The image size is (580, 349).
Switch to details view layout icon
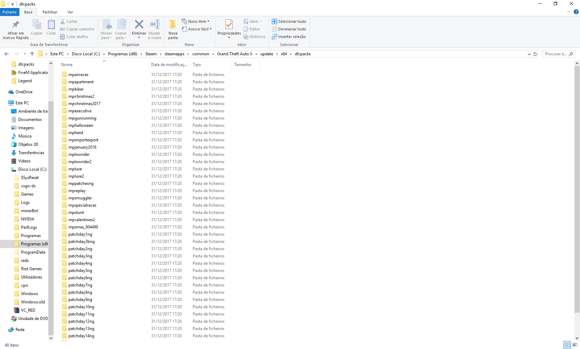[567, 345]
